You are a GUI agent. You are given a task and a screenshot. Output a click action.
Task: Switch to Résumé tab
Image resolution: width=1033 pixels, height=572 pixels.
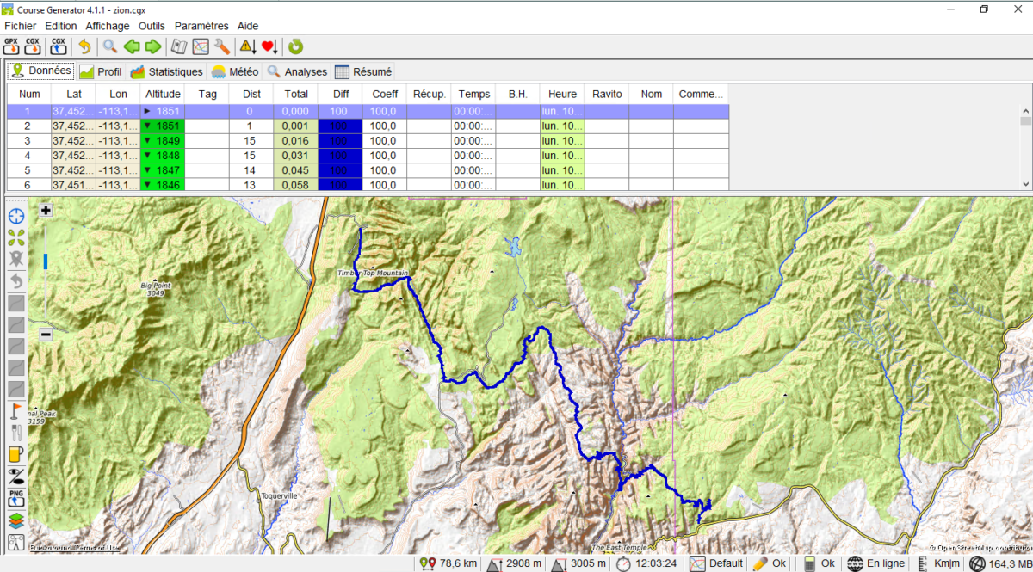(x=362, y=72)
